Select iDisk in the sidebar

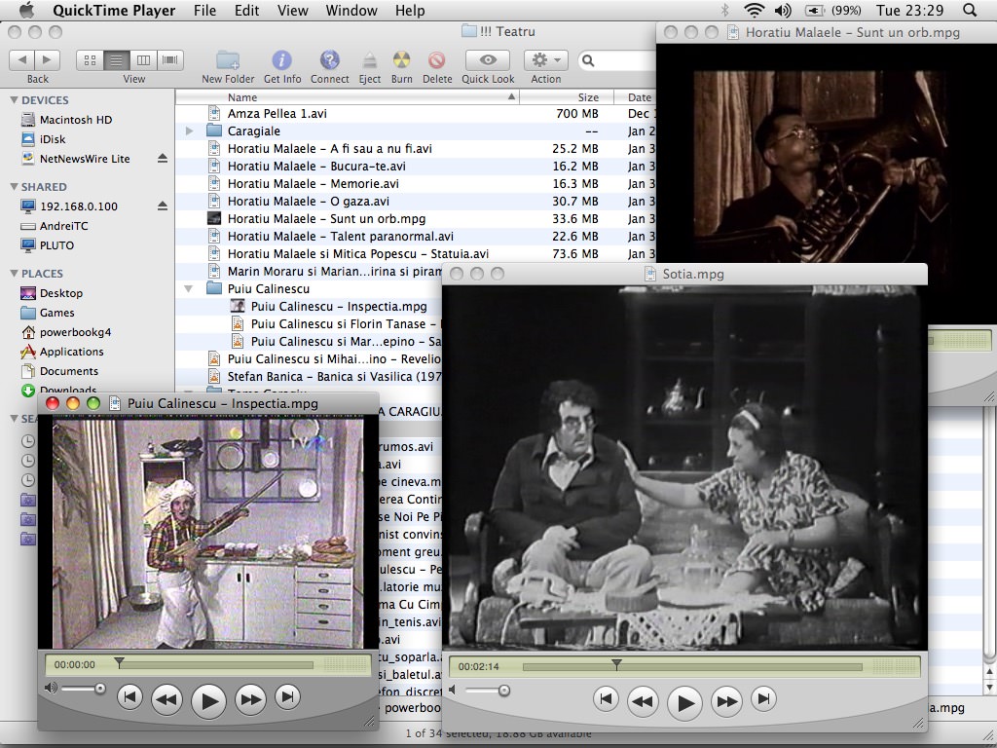click(x=53, y=139)
